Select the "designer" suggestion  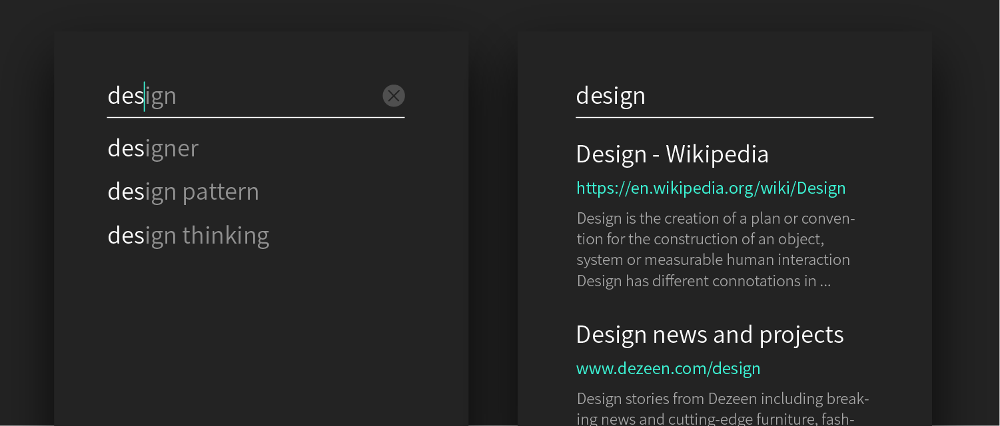[153, 148]
